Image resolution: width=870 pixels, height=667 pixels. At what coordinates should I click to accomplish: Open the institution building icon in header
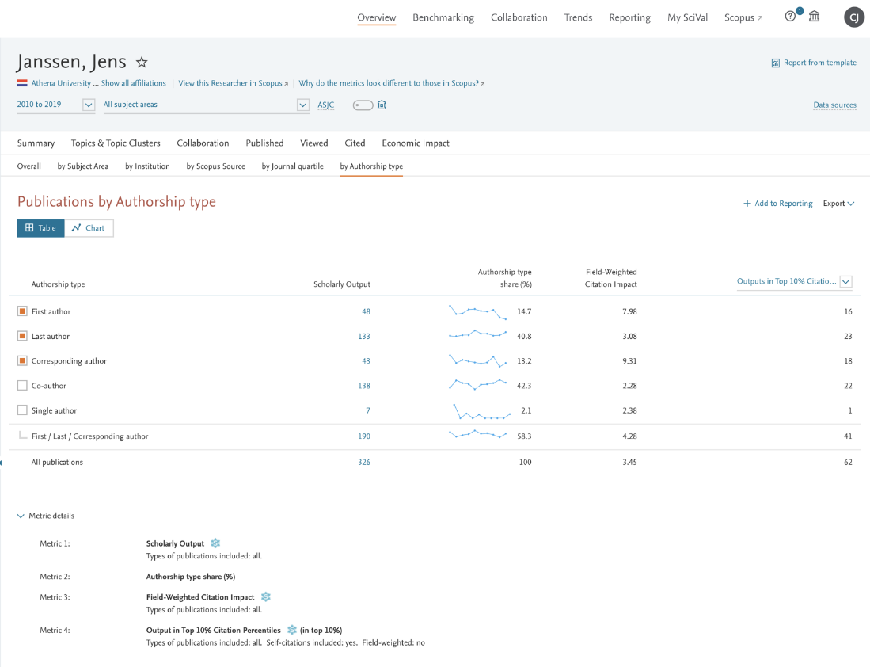coord(814,17)
